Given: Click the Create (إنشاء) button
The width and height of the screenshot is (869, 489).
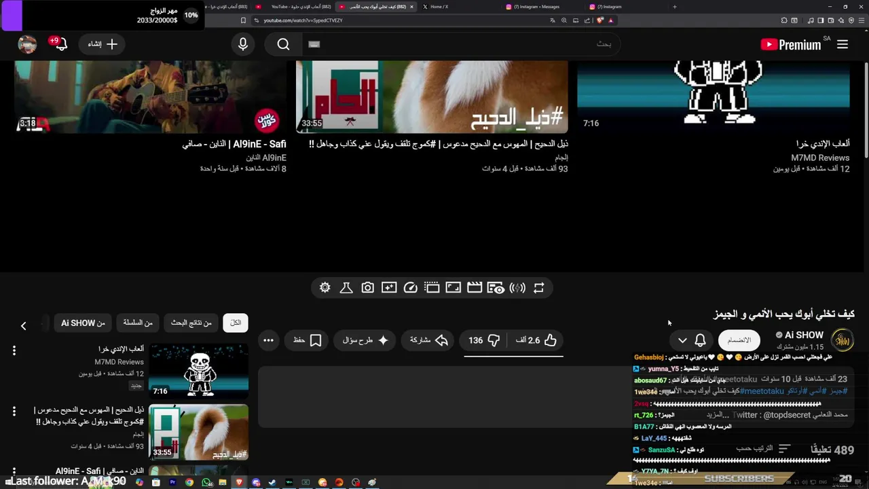Looking at the screenshot, I should 103,44.
